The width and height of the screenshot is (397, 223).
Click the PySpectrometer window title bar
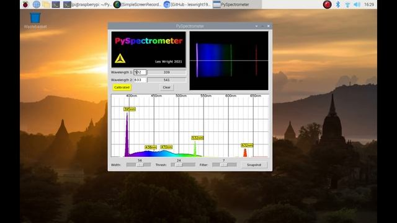(190, 26)
